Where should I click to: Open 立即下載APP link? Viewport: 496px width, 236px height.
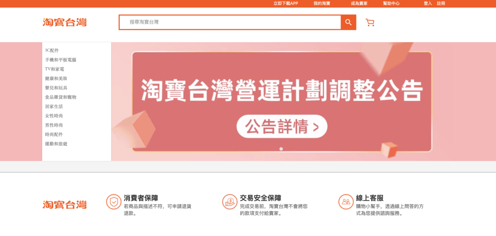pos(286,3)
